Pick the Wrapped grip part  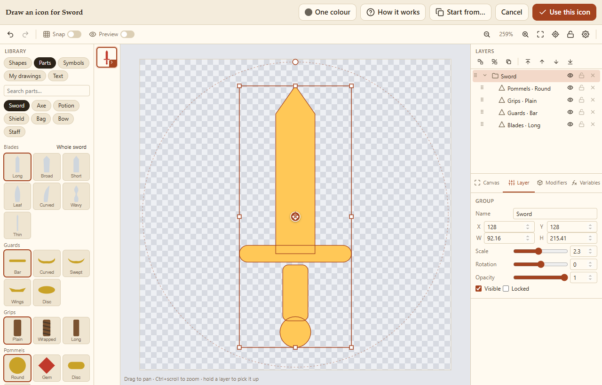[47, 331]
